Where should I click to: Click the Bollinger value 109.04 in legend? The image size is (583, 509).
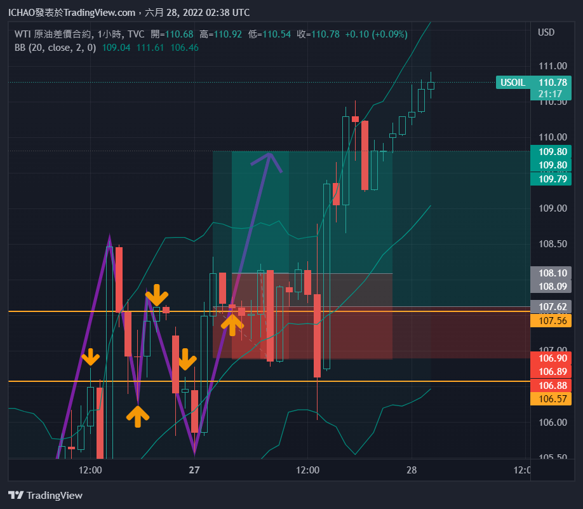[x=116, y=48]
